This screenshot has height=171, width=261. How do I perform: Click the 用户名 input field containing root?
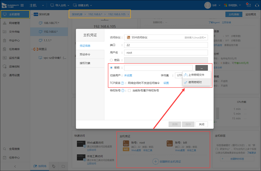[x=166, y=52]
